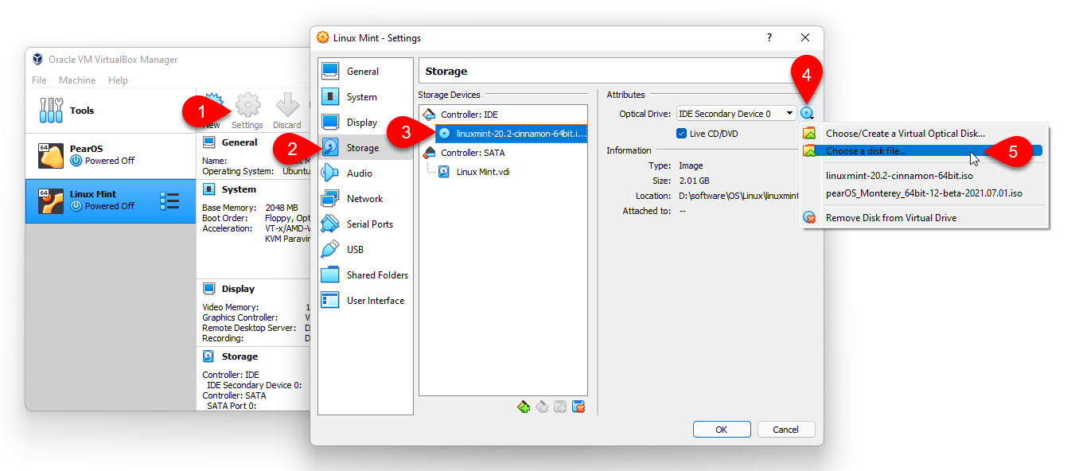Open the Audio settings category
The image size is (1075, 471).
(365, 173)
